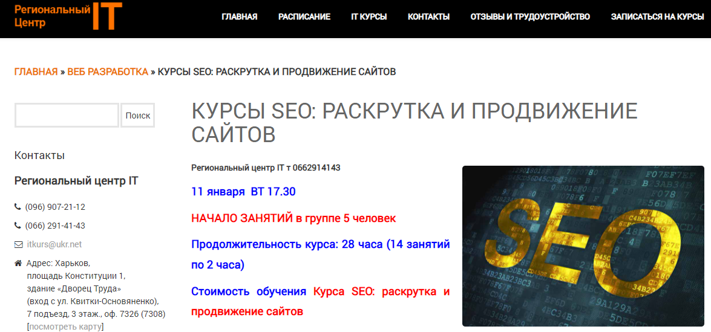Open the IT КУРСЫ menu item
The width and height of the screenshot is (711, 332).
click(x=369, y=17)
